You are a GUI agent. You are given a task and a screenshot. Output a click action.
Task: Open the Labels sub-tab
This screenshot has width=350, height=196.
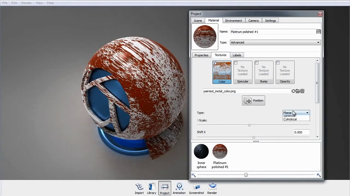click(x=237, y=55)
